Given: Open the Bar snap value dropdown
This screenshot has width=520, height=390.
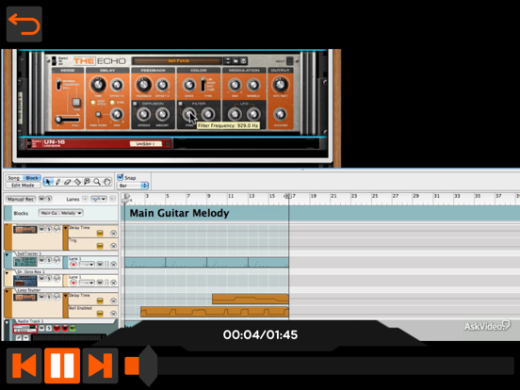Looking at the screenshot, I should tap(134, 186).
